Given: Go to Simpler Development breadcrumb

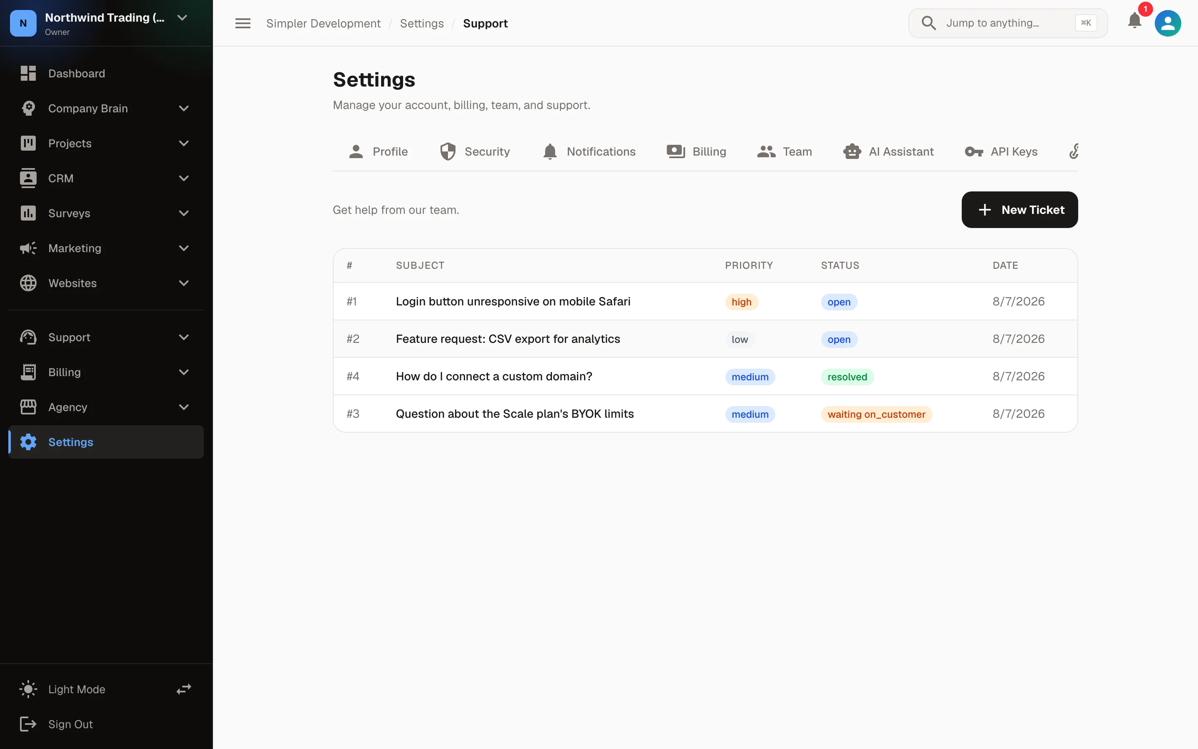Looking at the screenshot, I should pyautogui.click(x=323, y=23).
